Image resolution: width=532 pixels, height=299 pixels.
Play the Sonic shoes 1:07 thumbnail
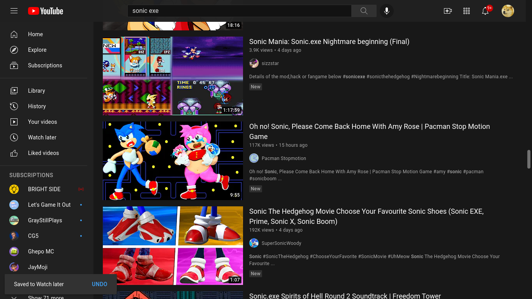pyautogui.click(x=173, y=246)
